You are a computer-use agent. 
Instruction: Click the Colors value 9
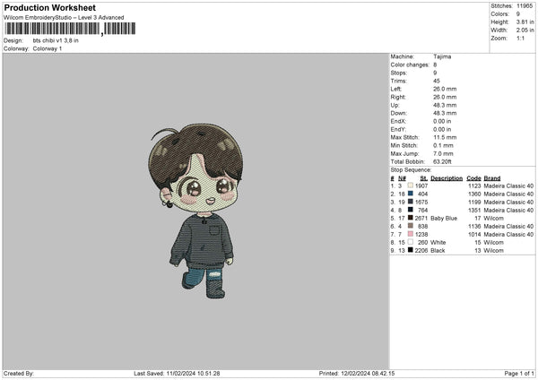518,14
